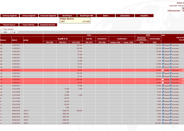
Task: Uncheck betaald for invoice 5
Action: coord(163,111)
